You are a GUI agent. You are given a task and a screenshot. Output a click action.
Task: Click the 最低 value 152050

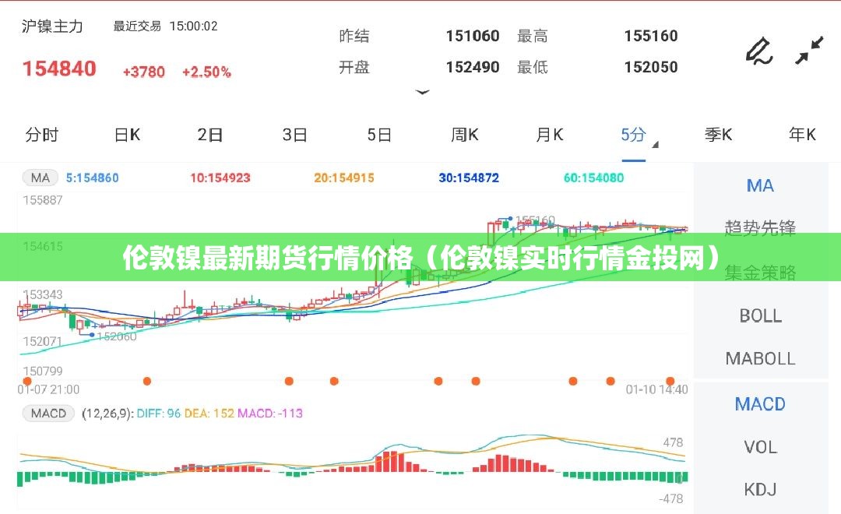(x=650, y=67)
